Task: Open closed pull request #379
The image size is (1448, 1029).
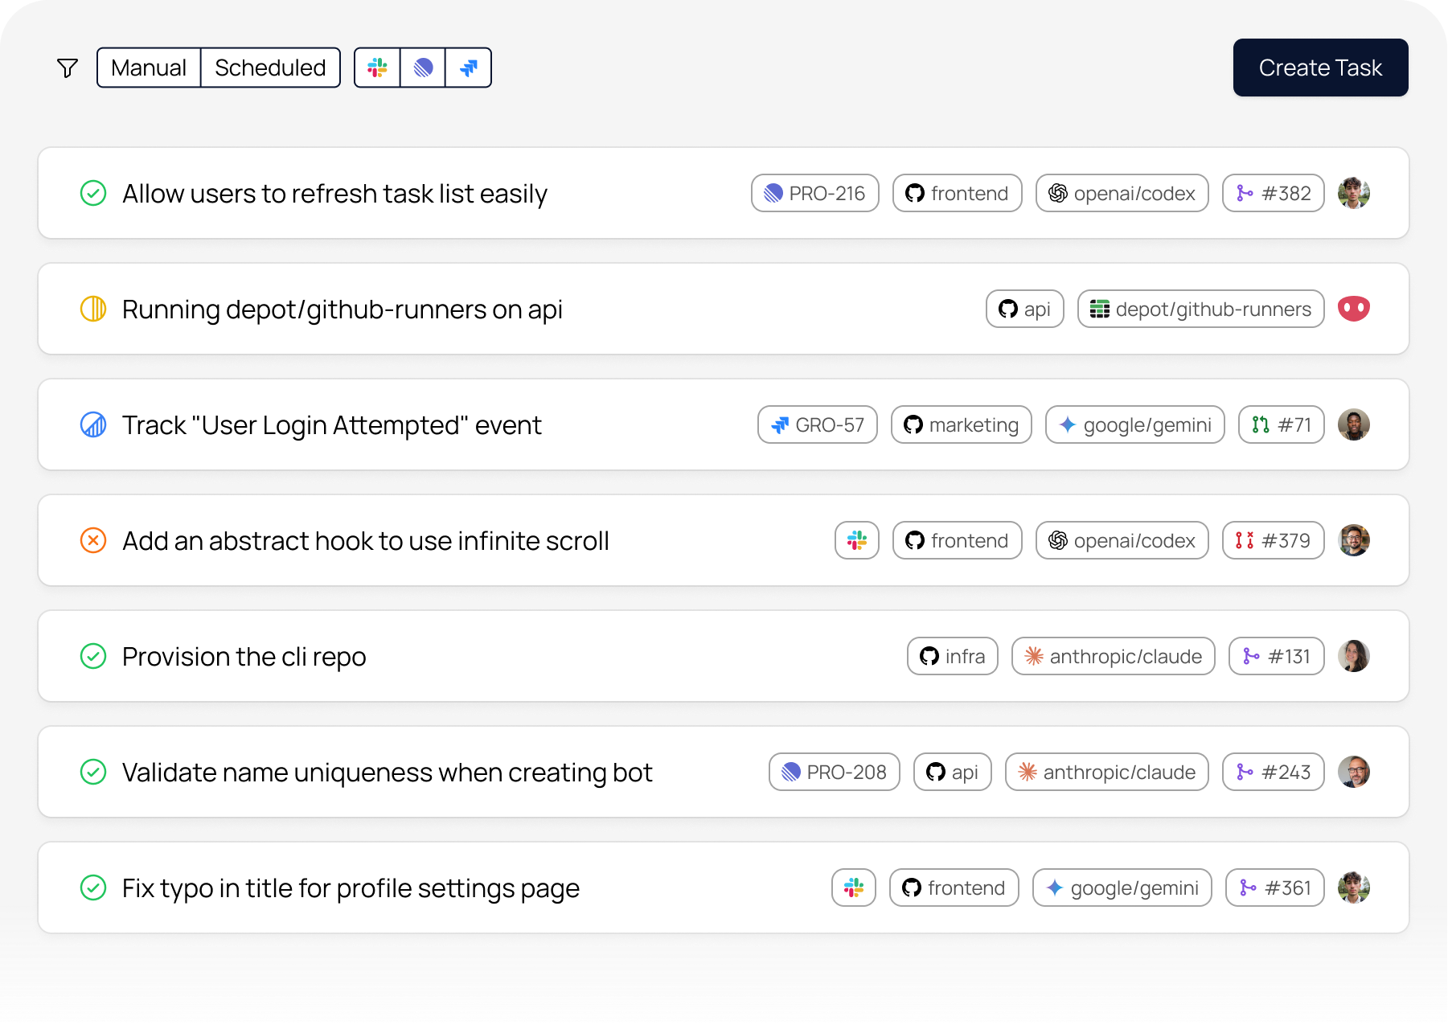Action: point(1274,540)
